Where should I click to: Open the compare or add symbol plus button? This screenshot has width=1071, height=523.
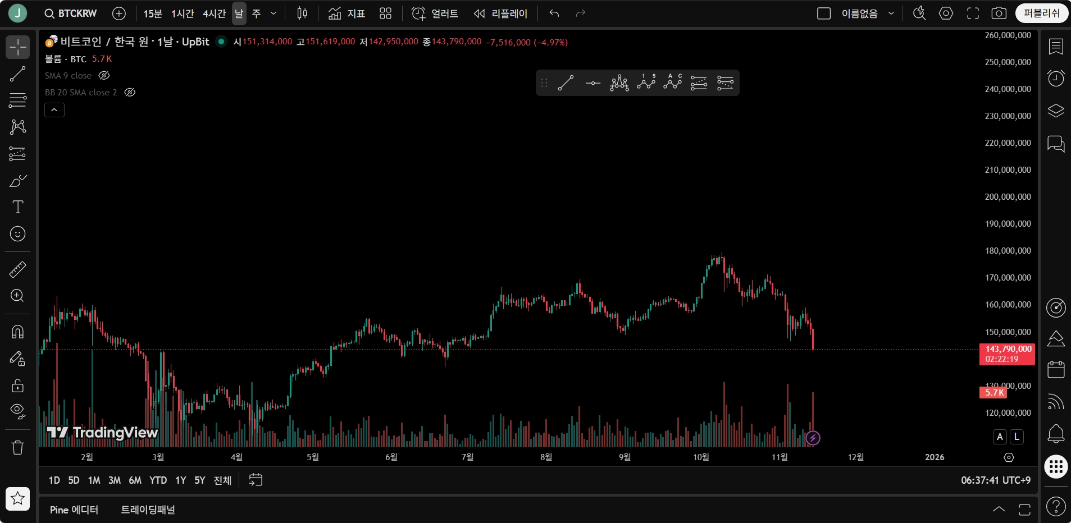tap(119, 13)
